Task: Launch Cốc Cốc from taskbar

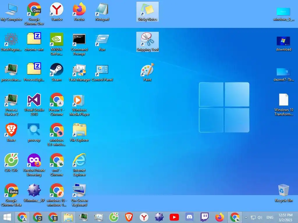Action: (114, 217)
